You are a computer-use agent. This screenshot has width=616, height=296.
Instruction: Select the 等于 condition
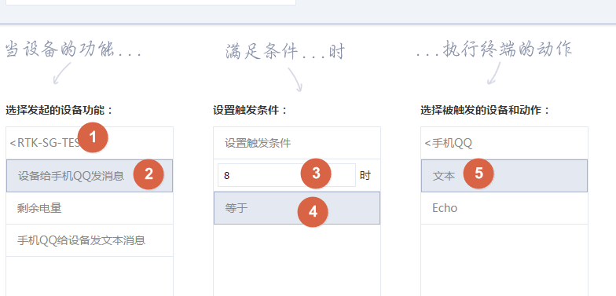click(297, 208)
